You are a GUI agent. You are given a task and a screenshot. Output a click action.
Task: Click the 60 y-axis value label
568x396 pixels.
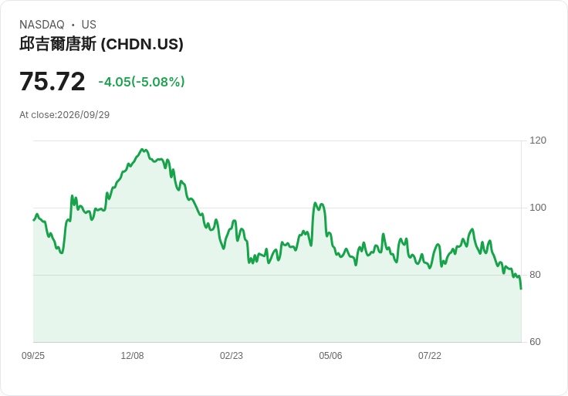(535, 342)
